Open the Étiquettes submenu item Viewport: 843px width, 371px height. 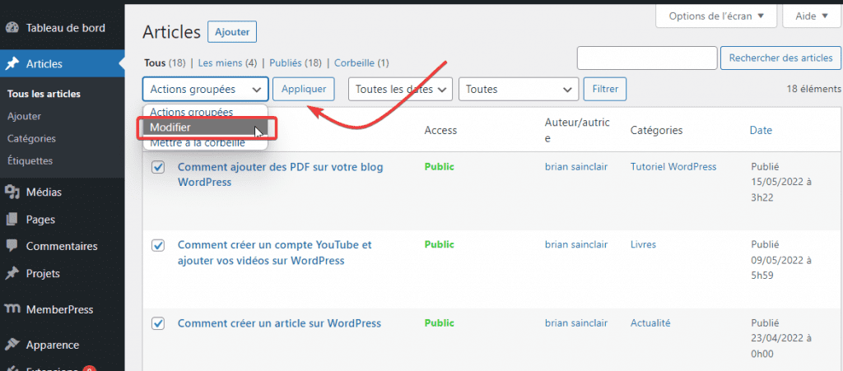30,160
